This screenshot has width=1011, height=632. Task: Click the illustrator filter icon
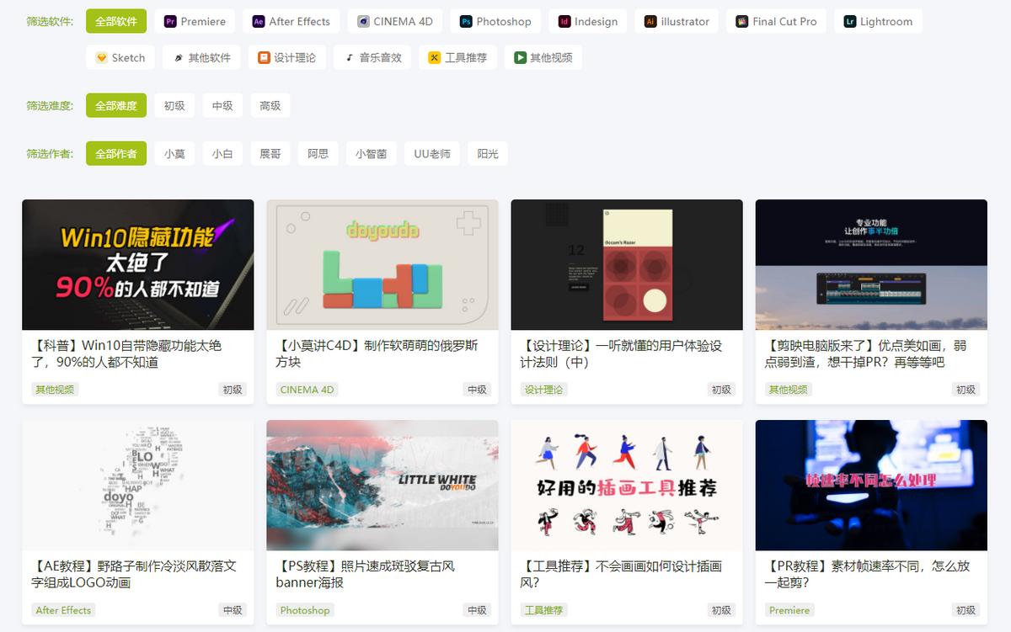(650, 21)
